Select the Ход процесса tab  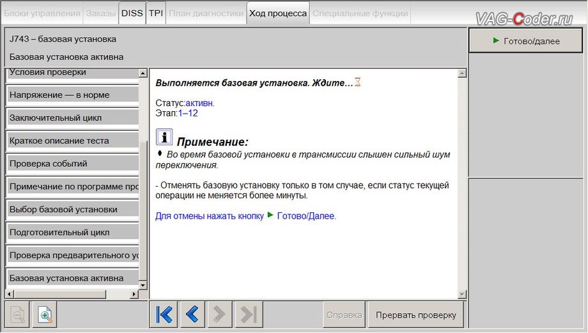click(x=278, y=13)
